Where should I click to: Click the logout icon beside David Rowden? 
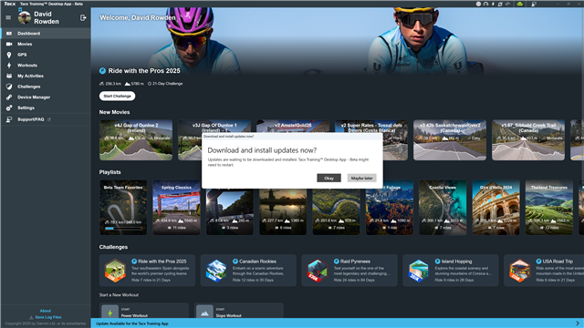point(83,17)
